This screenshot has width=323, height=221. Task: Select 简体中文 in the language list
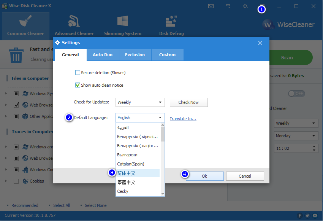(x=138, y=173)
